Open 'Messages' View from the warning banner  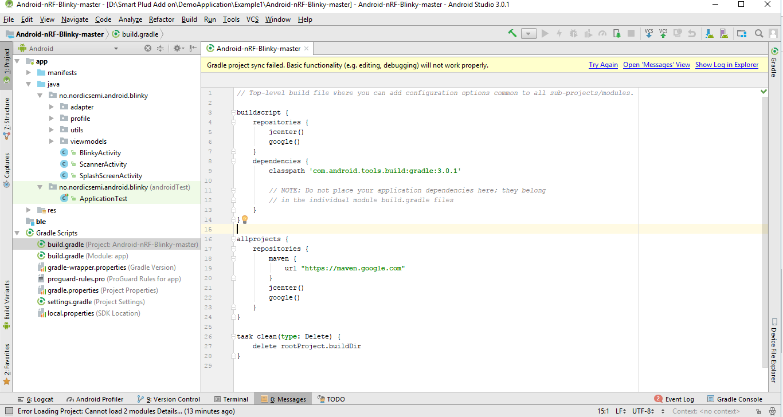656,65
